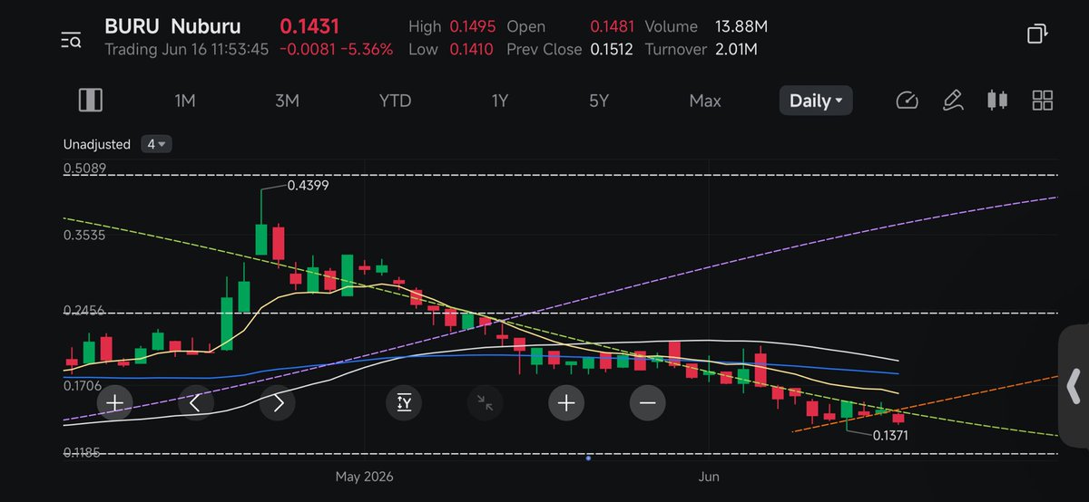Open the indicator count 4 dropdown

click(x=156, y=144)
